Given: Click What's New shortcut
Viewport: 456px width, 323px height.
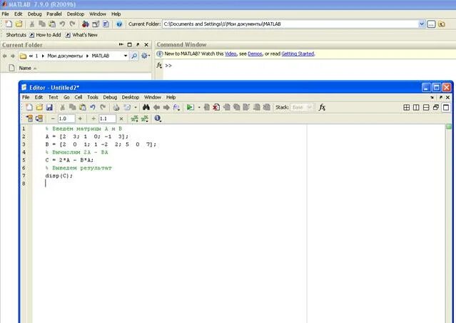Looking at the screenshot, I should tap(82, 35).
